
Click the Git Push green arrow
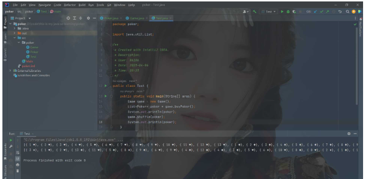point(327,12)
